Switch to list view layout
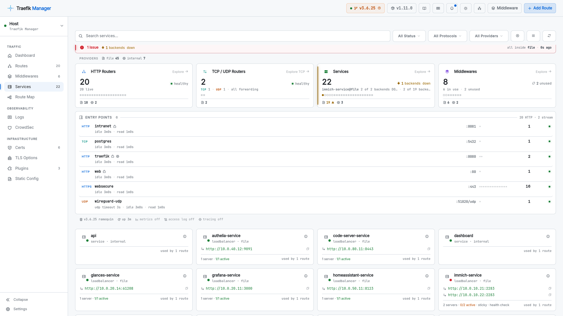563x316 pixels. coord(533,36)
